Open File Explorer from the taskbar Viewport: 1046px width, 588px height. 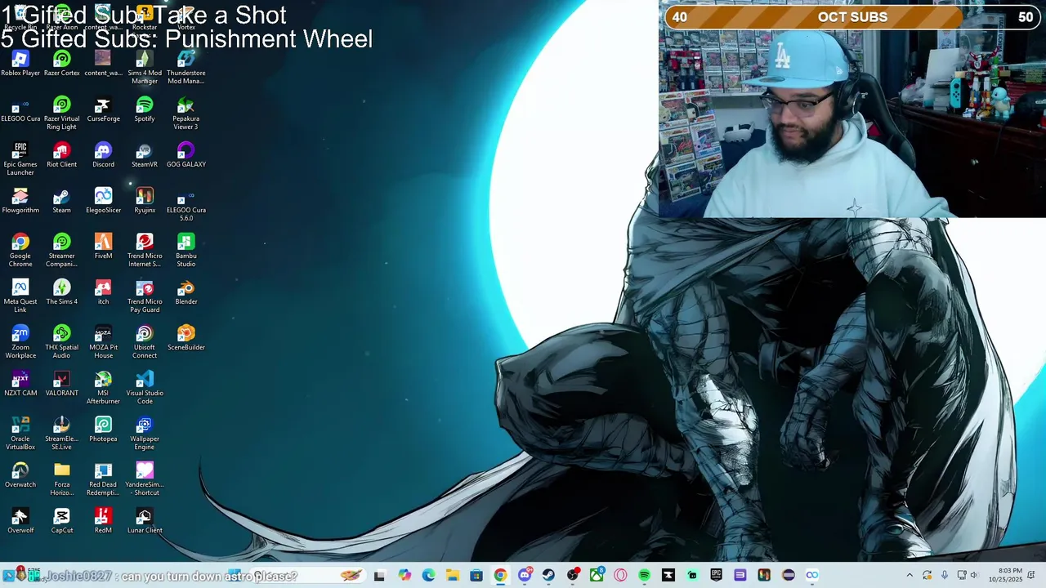click(x=453, y=575)
